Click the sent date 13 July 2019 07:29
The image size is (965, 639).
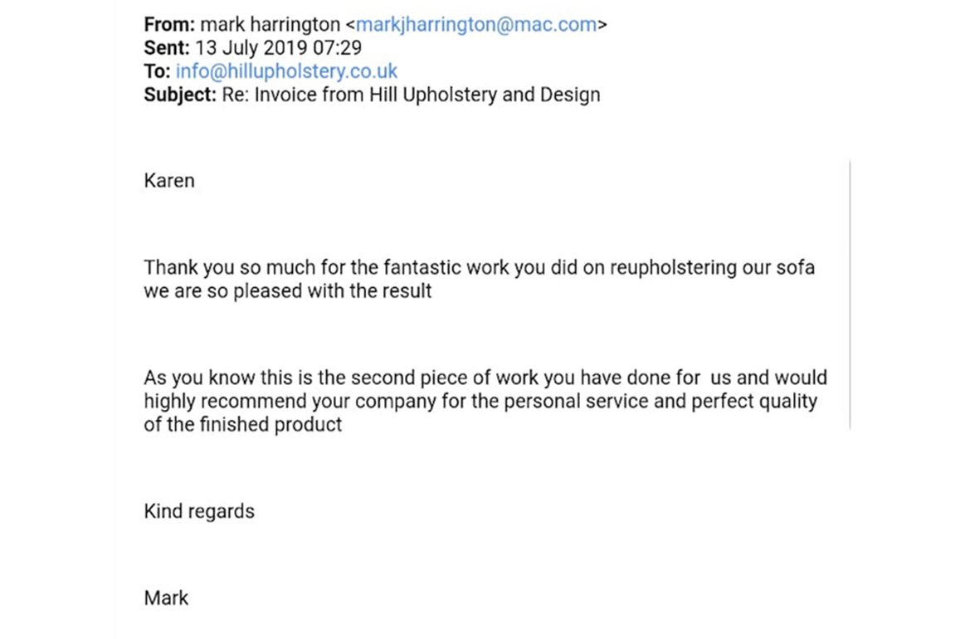[x=279, y=48]
